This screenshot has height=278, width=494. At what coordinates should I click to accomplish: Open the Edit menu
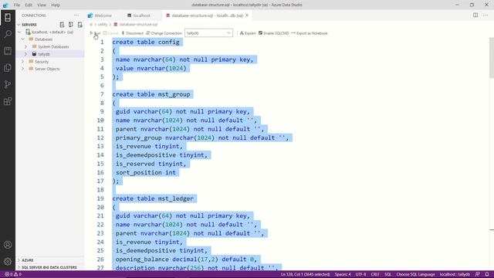pyautogui.click(x=29, y=5)
